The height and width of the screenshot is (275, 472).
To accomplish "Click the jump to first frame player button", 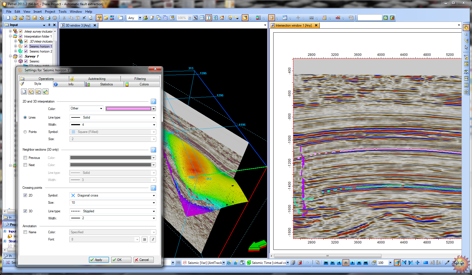I will (x=326, y=263).
